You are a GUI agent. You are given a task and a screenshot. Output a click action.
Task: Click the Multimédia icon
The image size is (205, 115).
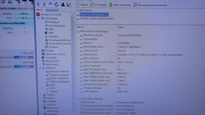[x=43, y=64]
